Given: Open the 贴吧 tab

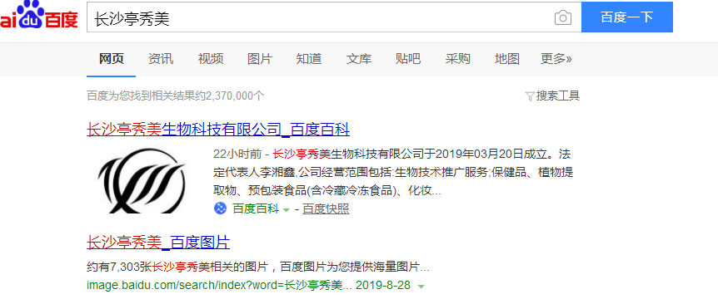Looking at the screenshot, I should (408, 59).
